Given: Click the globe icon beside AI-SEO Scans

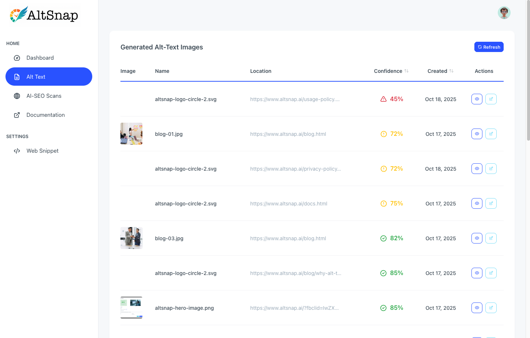Looking at the screenshot, I should click(x=17, y=96).
